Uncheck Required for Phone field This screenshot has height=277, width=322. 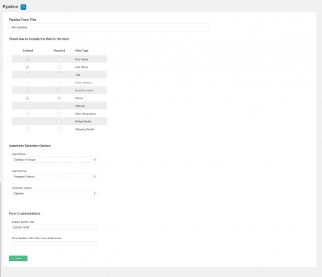59,98
